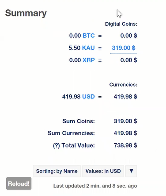166x196 pixels.
Task: Click the (?) help next to Total Value
Action: pos(57,145)
